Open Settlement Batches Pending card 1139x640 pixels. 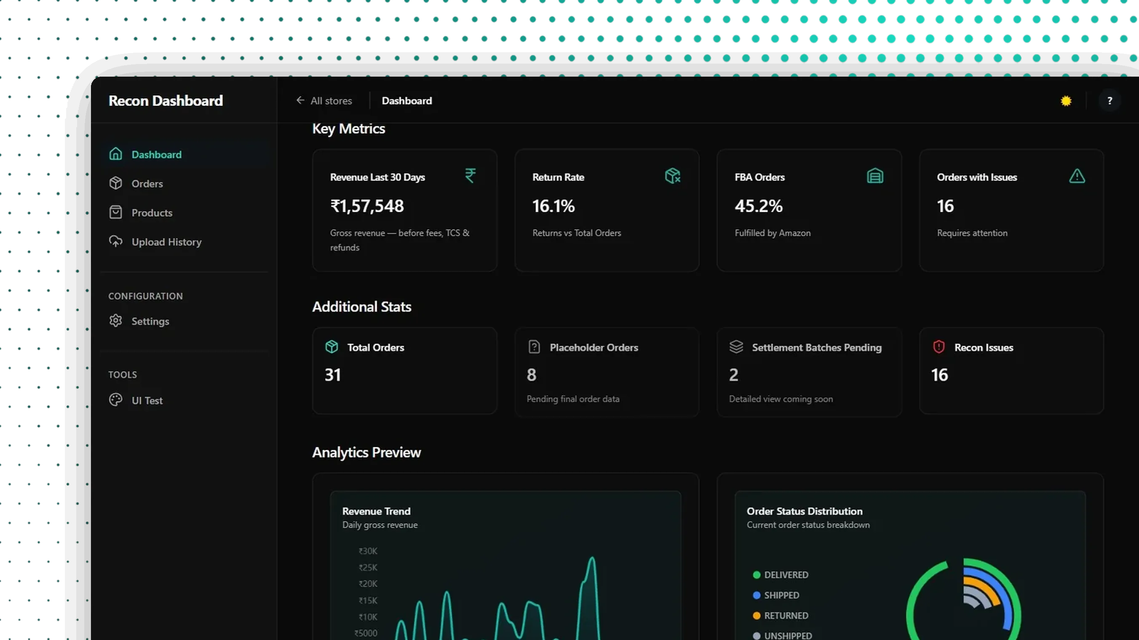809,372
